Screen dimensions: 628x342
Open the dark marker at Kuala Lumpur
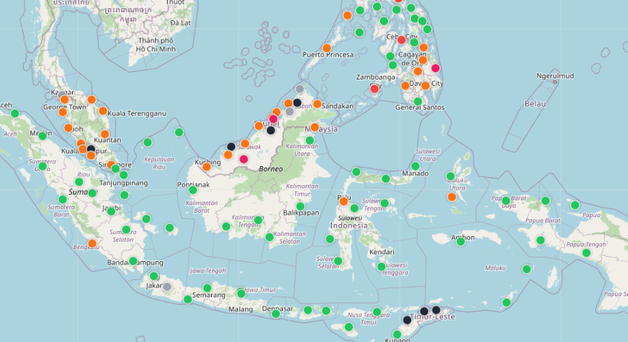coord(91,149)
